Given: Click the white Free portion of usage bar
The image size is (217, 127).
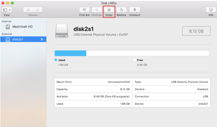Looking at the screenshot, I should [147, 53].
